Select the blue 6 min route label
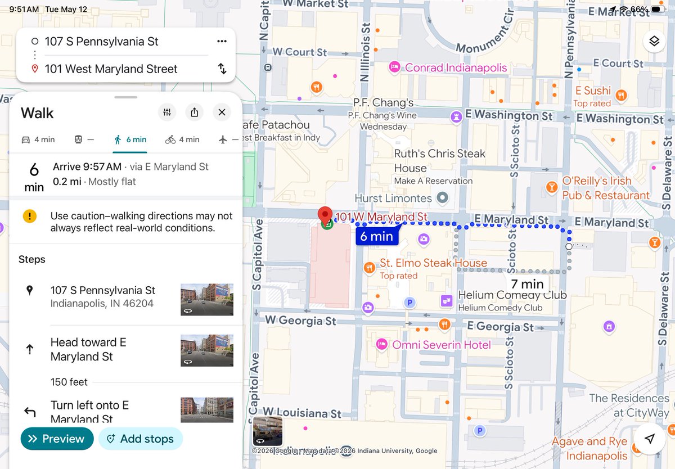675x469 pixels. coord(376,236)
